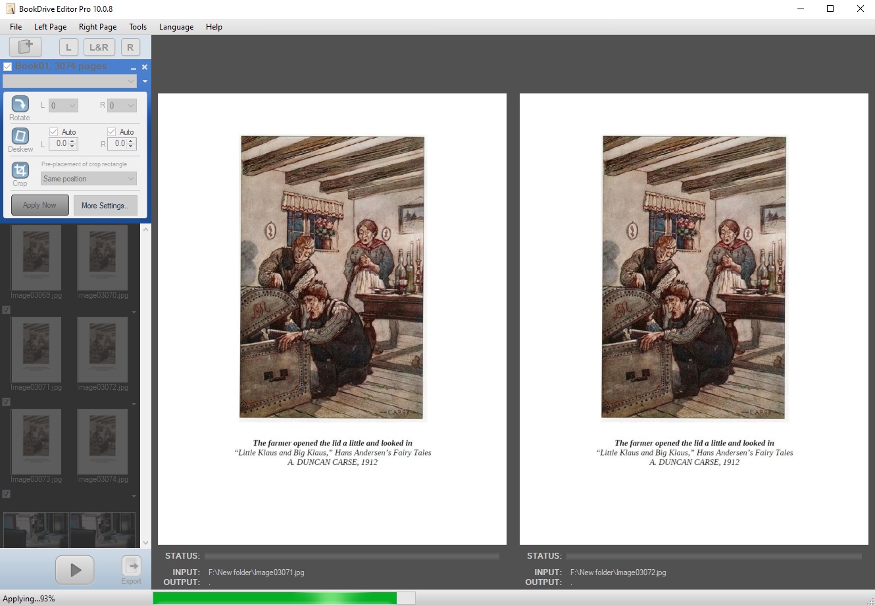Click the Deskew tool icon

[x=20, y=135]
